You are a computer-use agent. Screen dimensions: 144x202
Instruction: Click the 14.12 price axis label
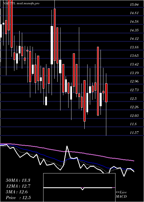pyautogui.click(x=134, y=38)
